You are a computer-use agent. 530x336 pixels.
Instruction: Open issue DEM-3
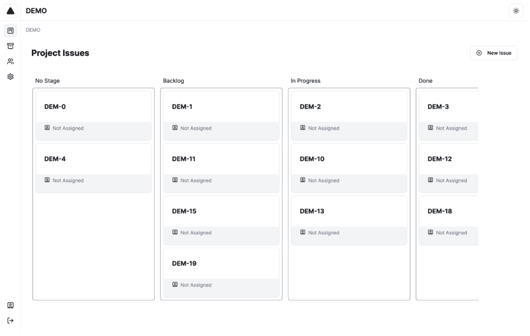click(449, 116)
